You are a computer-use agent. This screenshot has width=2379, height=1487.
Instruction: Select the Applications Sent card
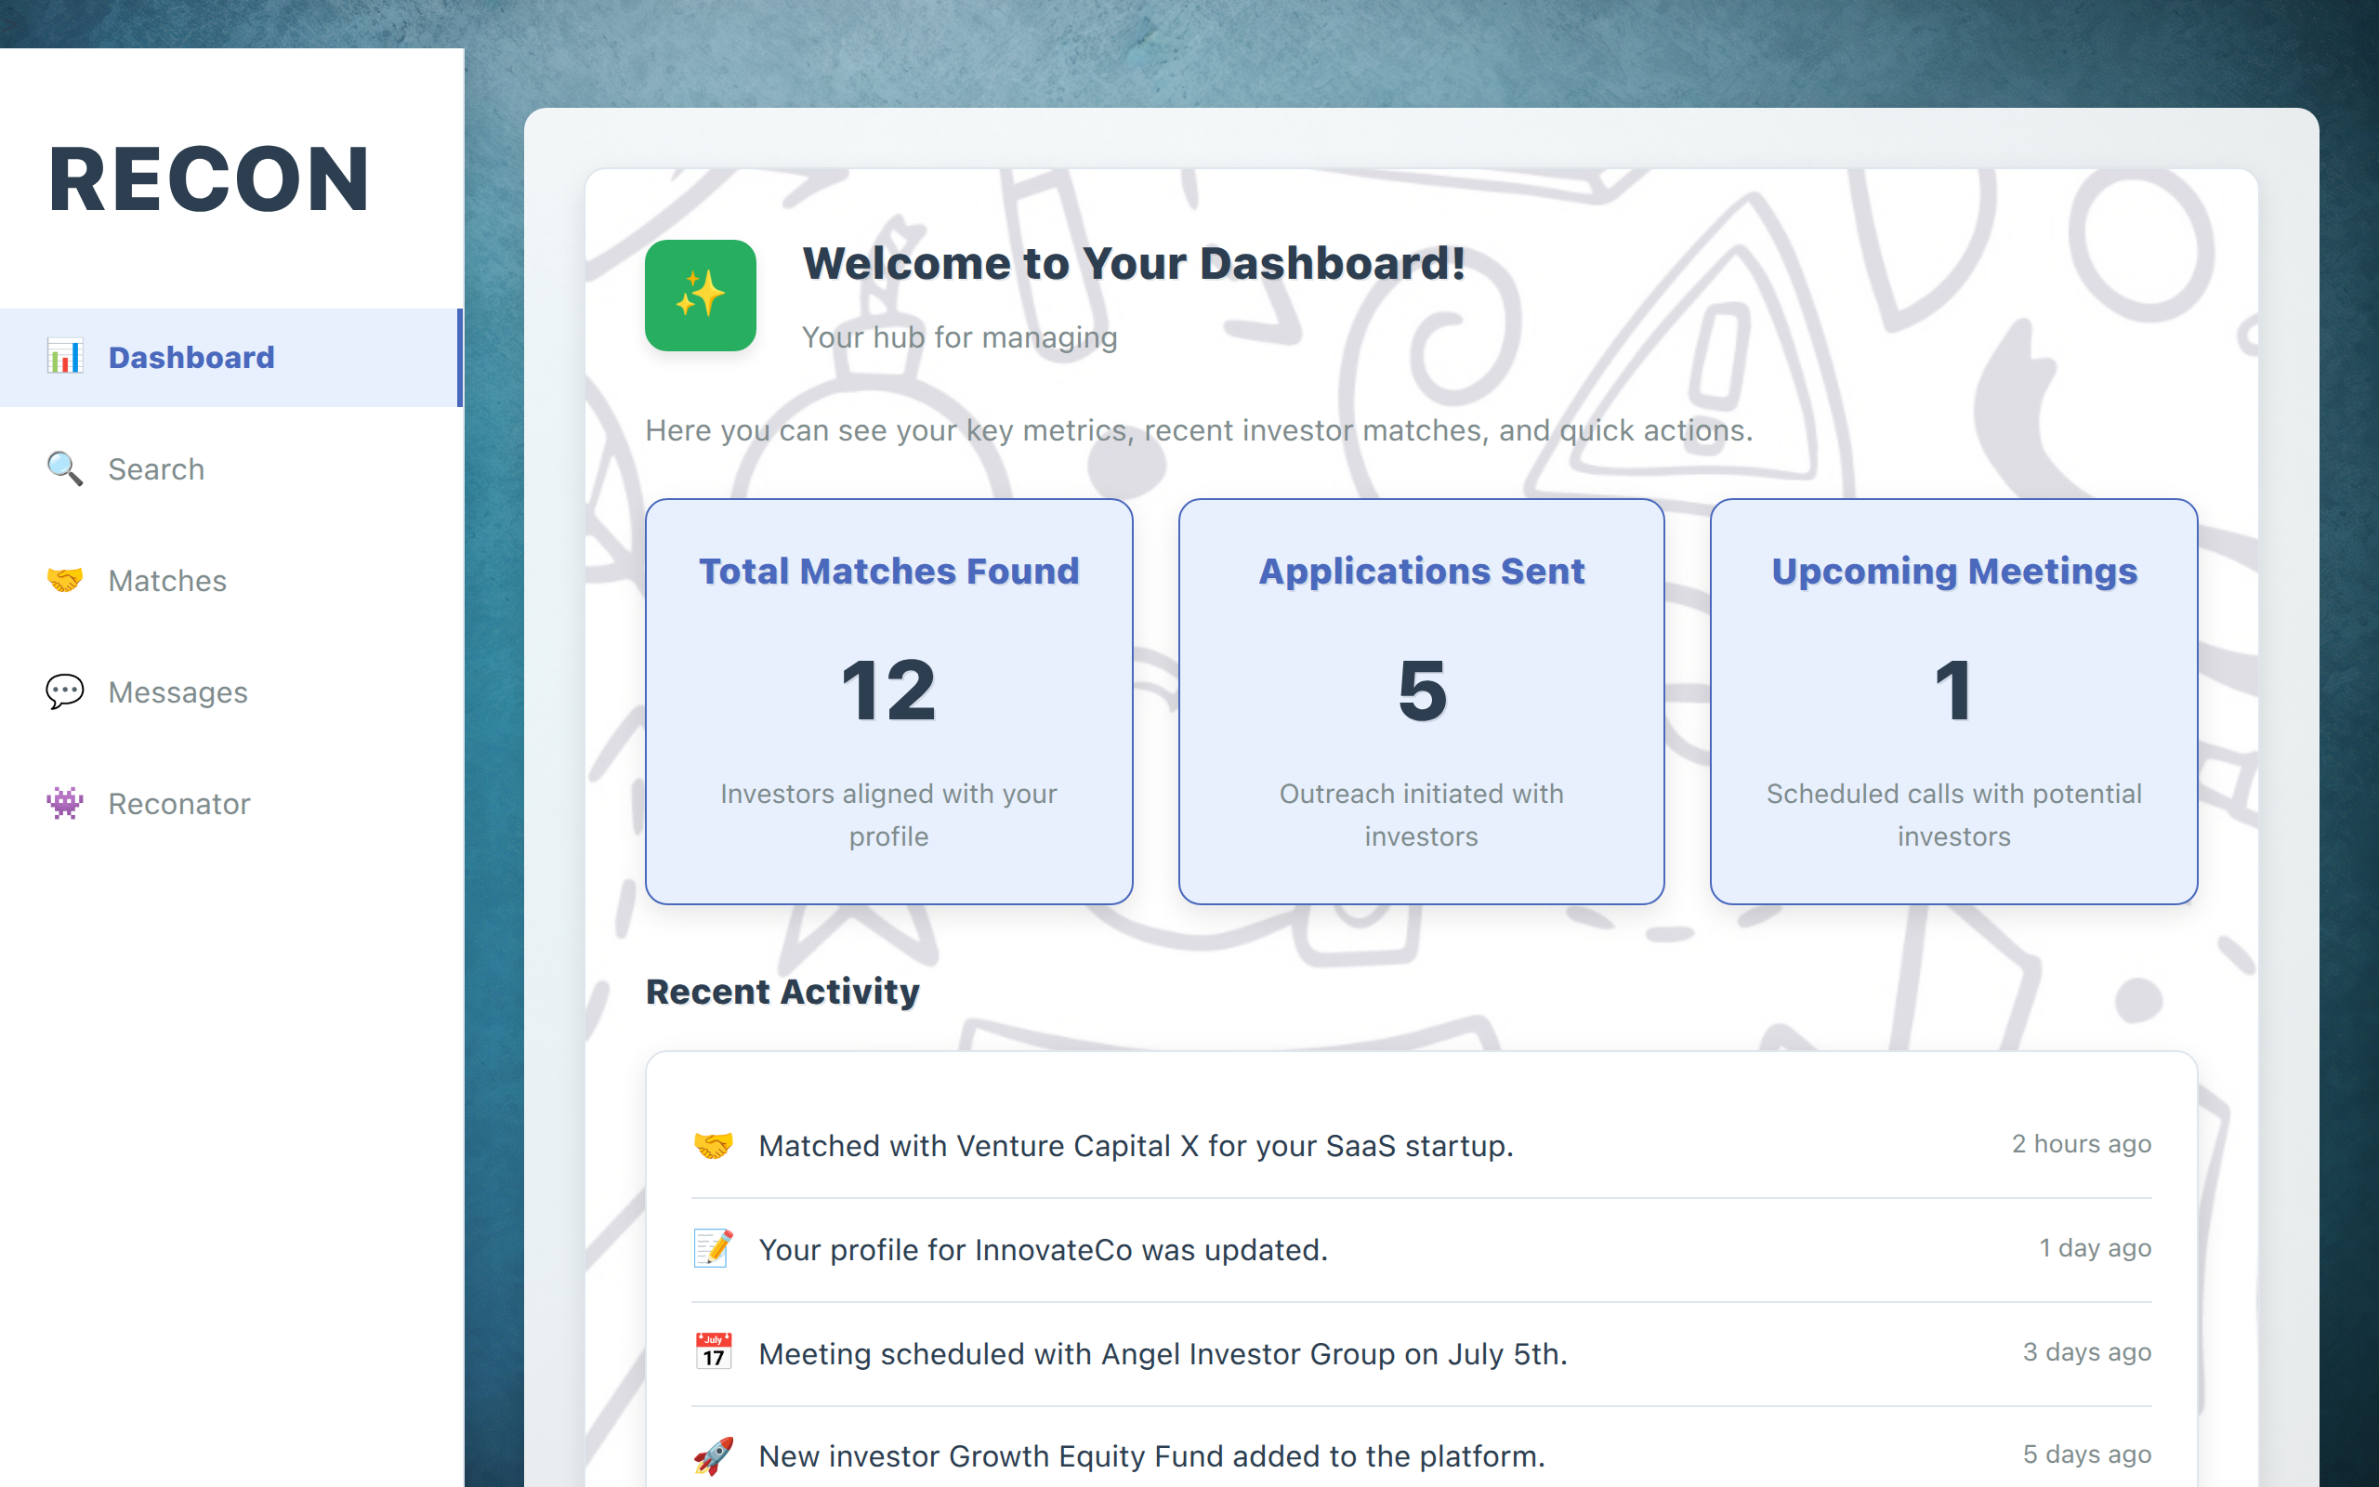(1421, 700)
